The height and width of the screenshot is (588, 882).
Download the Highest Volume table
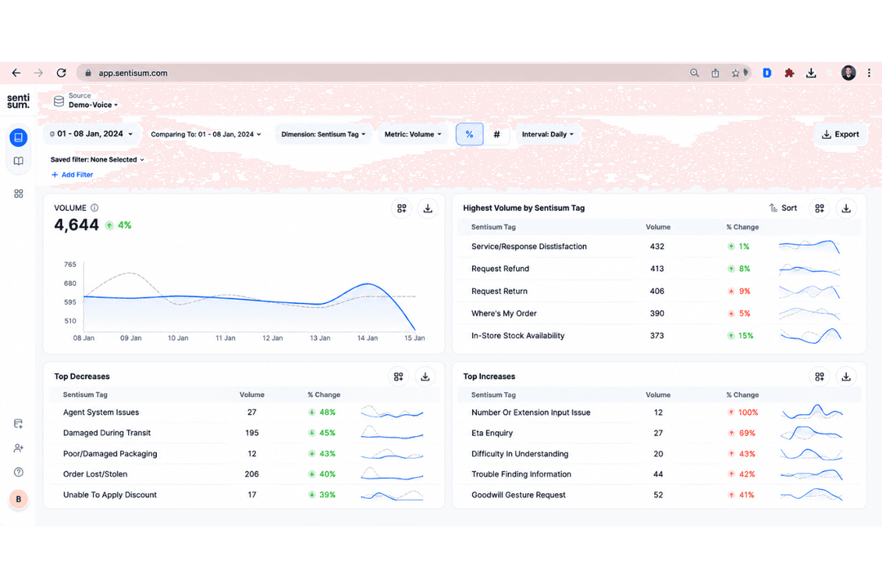(846, 209)
